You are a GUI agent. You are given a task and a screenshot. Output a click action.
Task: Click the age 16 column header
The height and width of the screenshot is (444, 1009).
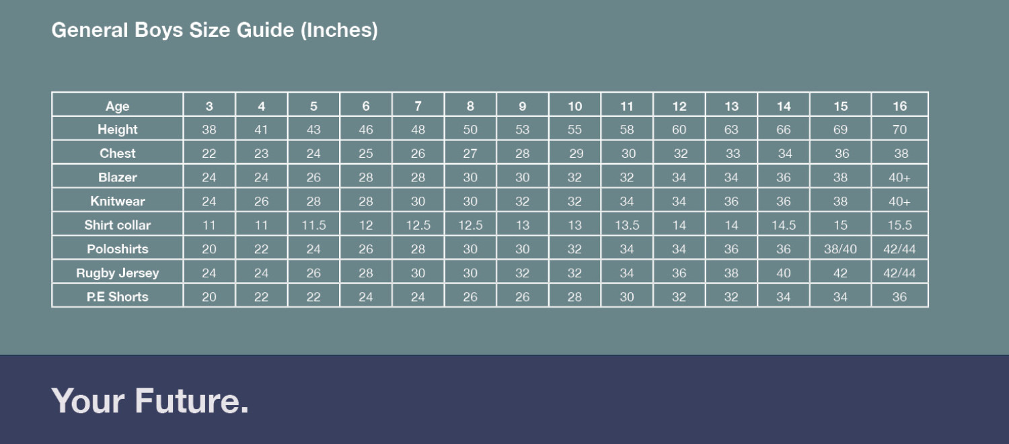click(x=899, y=106)
